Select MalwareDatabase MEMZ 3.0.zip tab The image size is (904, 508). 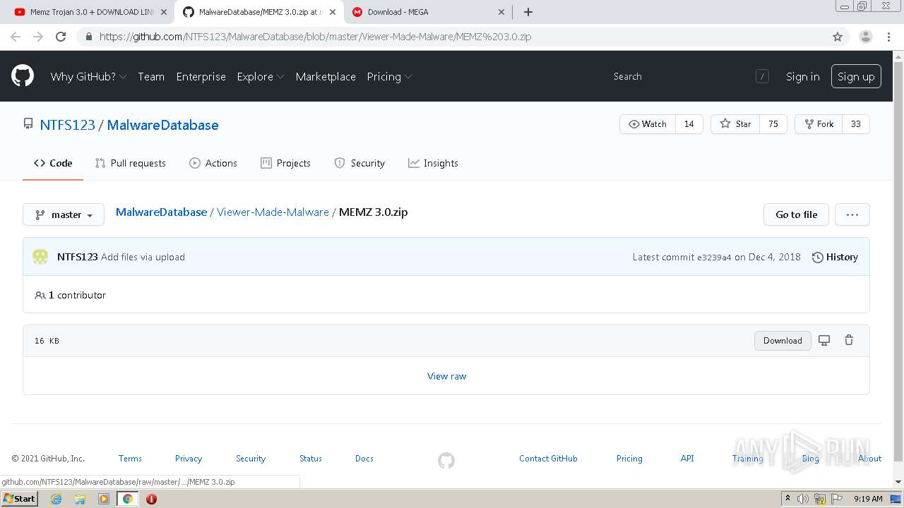tap(258, 12)
